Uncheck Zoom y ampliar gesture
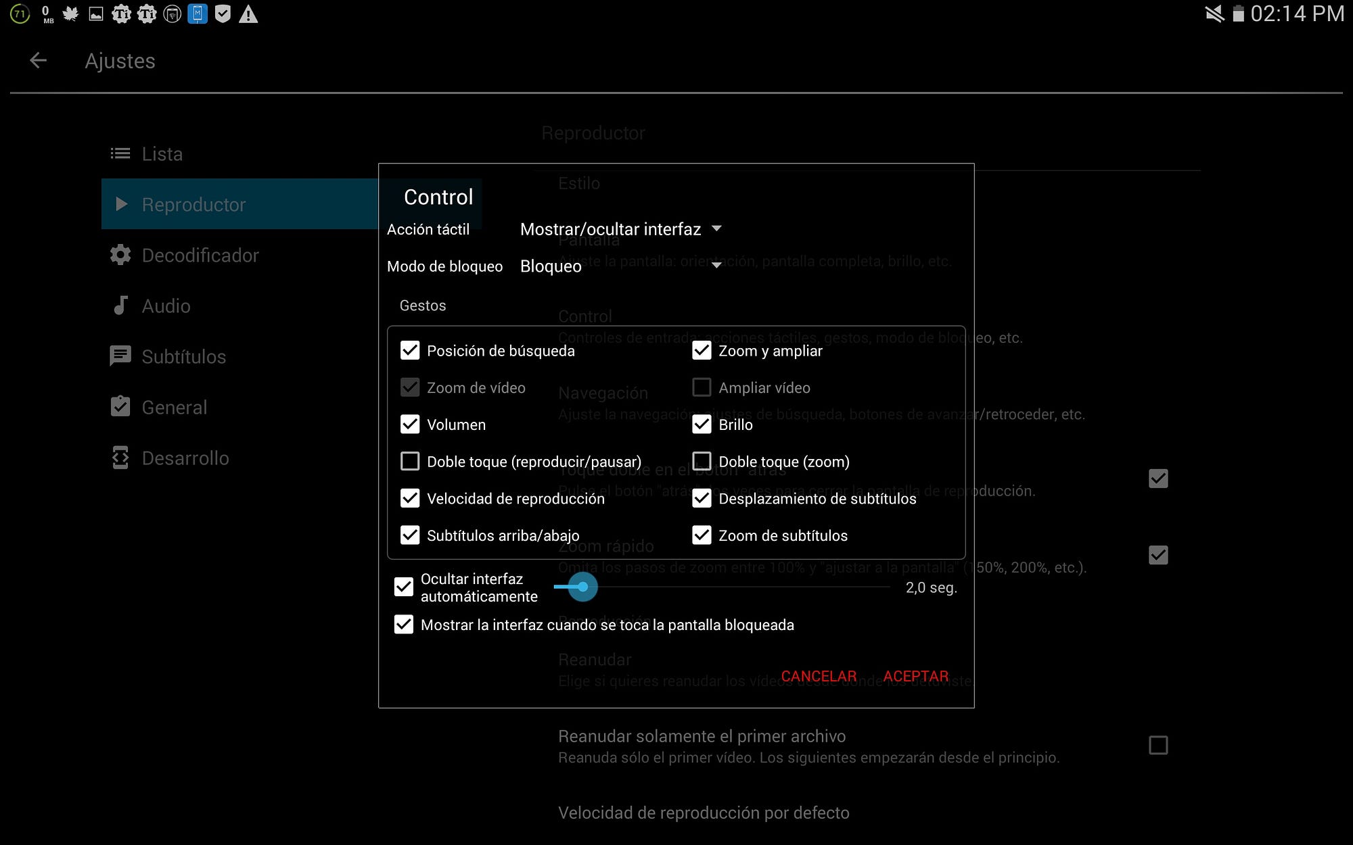 702,350
